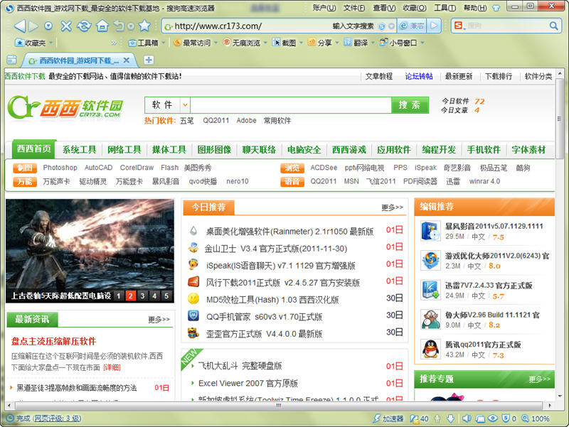Screen dimensions: 569x427
Task: Select the 手机软件 nav tab
Action: pyautogui.click(x=484, y=150)
